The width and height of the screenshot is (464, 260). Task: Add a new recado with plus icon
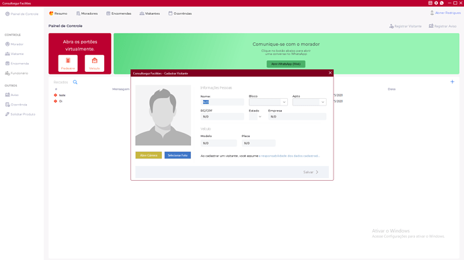point(452,82)
